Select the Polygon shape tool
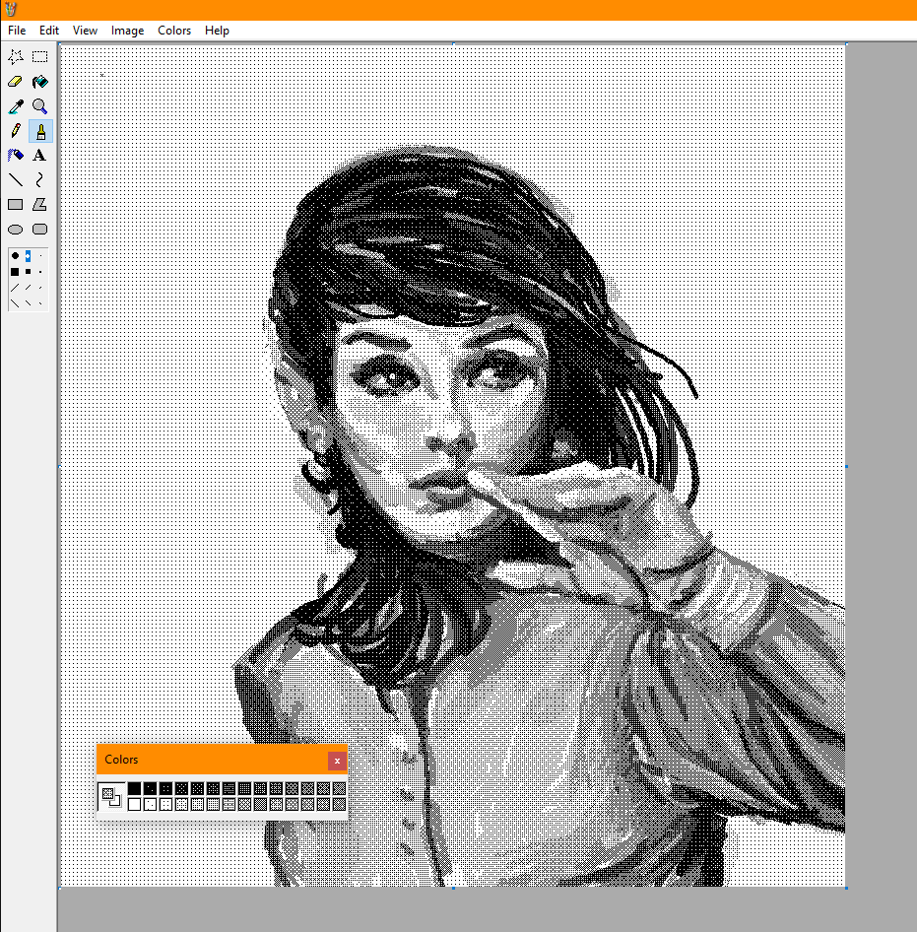Screen dimensions: 917x932 click(x=39, y=205)
